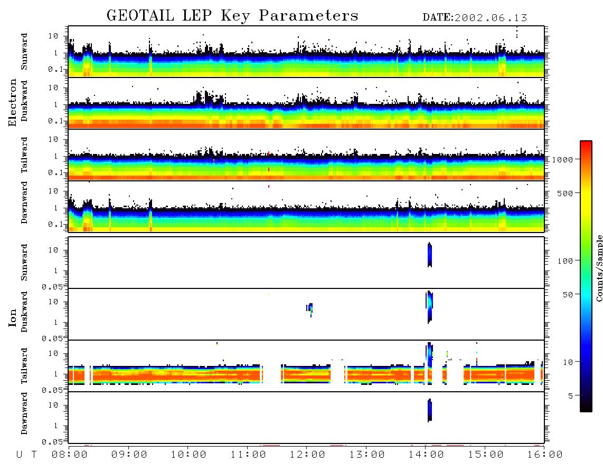
Task: Select the Electron Duskward panel label
Action: point(24,101)
